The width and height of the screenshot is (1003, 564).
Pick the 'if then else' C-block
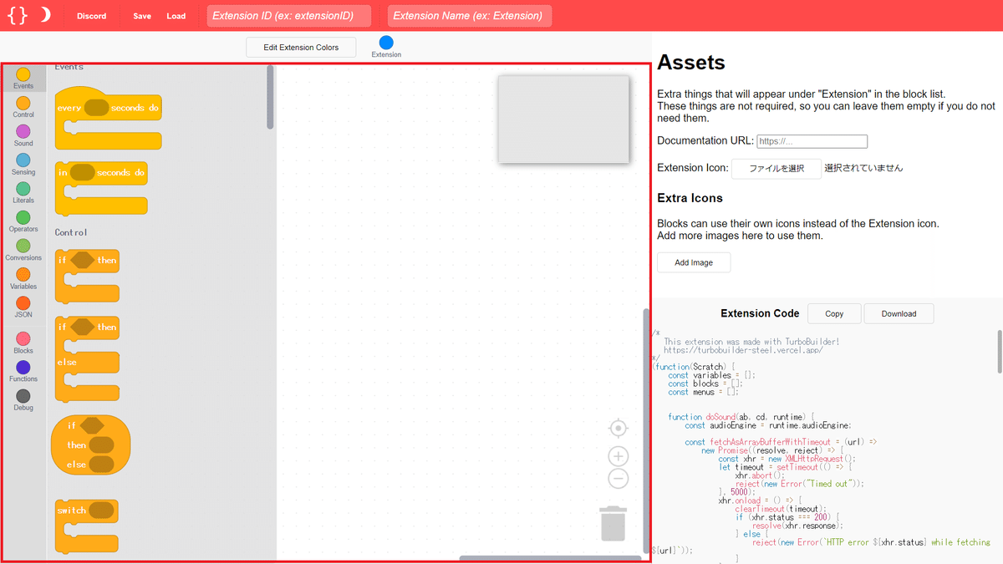87,358
